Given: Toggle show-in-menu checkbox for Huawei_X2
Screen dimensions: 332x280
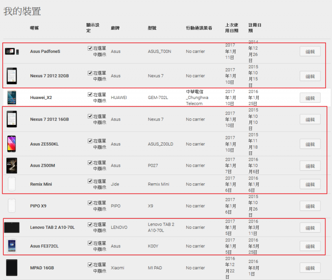Looking at the screenshot, I should click(x=90, y=94).
